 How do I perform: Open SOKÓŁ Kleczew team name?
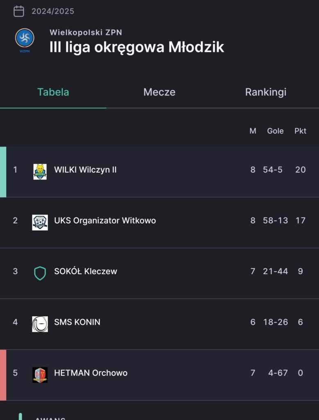click(x=86, y=271)
